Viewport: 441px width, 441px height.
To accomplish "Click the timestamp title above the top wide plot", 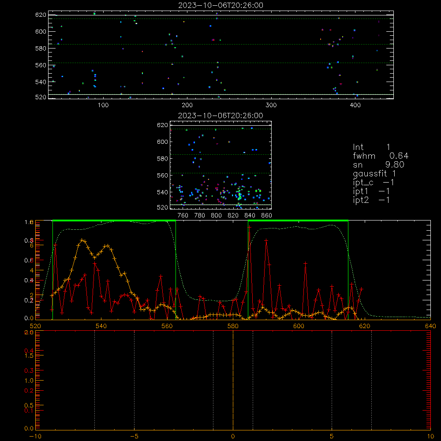I will point(220,5).
